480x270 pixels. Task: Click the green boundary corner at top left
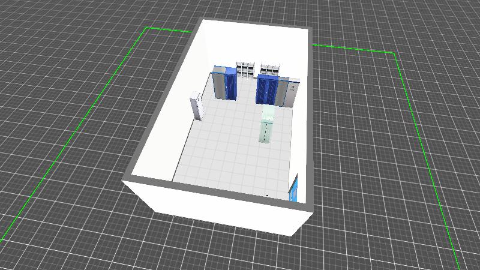(146, 28)
